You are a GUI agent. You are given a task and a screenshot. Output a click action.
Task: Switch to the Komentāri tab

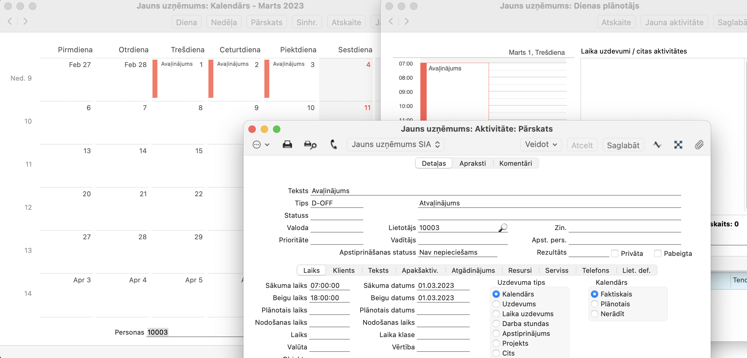point(516,163)
